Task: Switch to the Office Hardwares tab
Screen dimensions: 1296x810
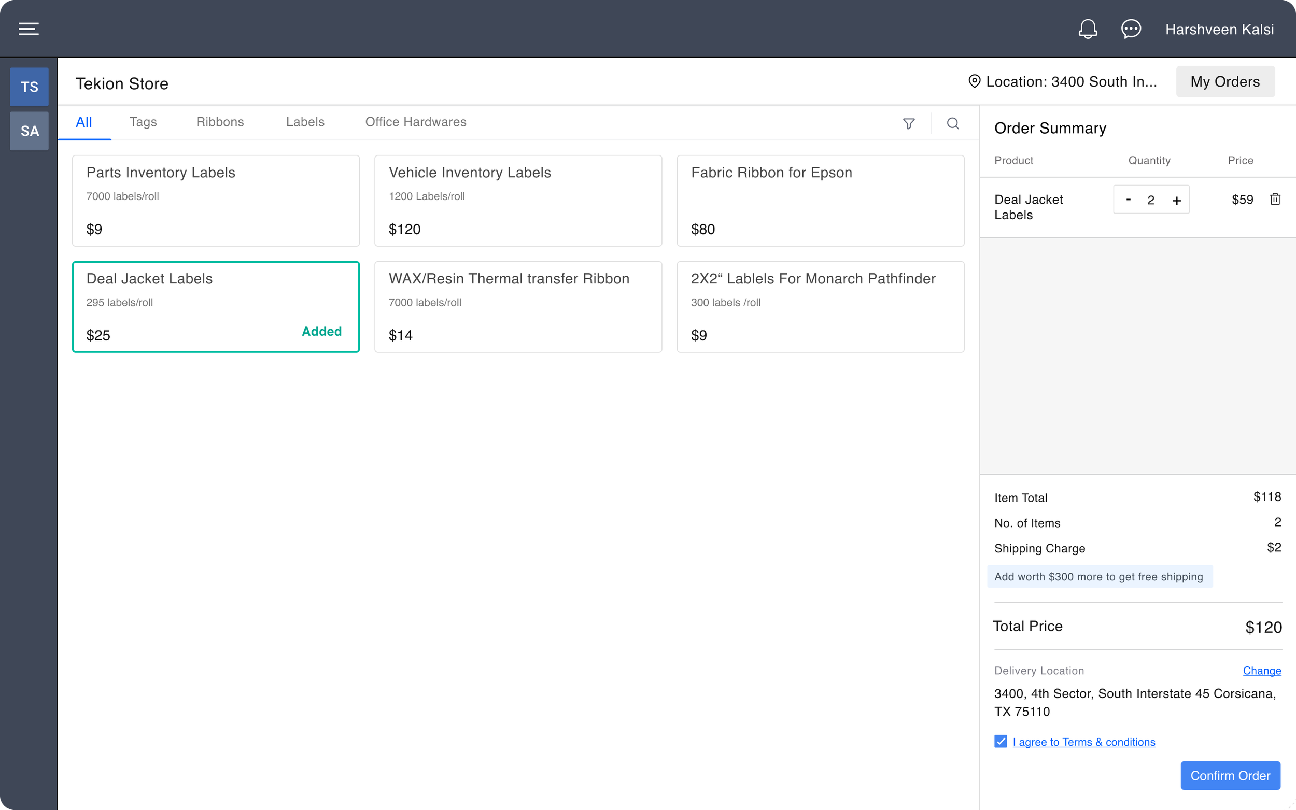Action: [416, 122]
